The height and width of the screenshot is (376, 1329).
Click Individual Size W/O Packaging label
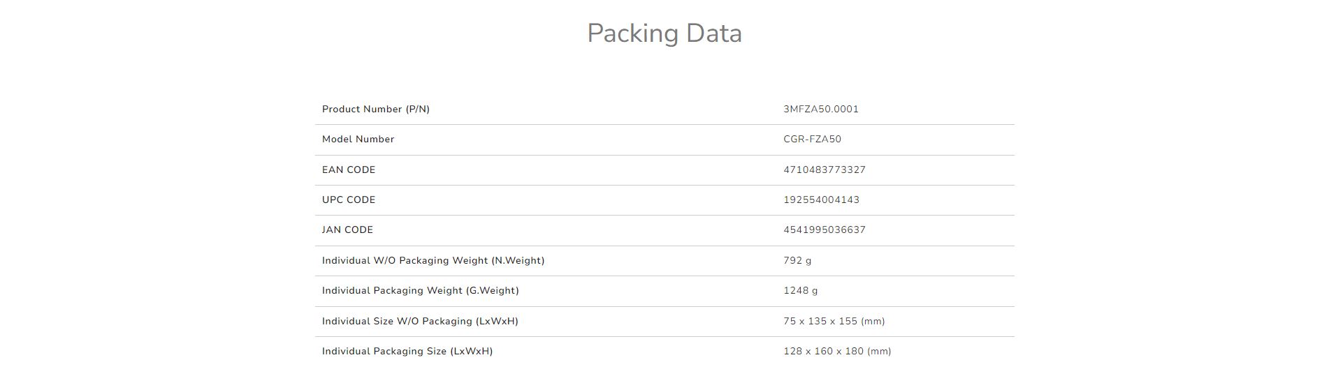click(419, 322)
